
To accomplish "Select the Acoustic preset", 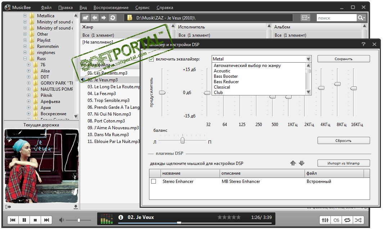I will [259, 71].
